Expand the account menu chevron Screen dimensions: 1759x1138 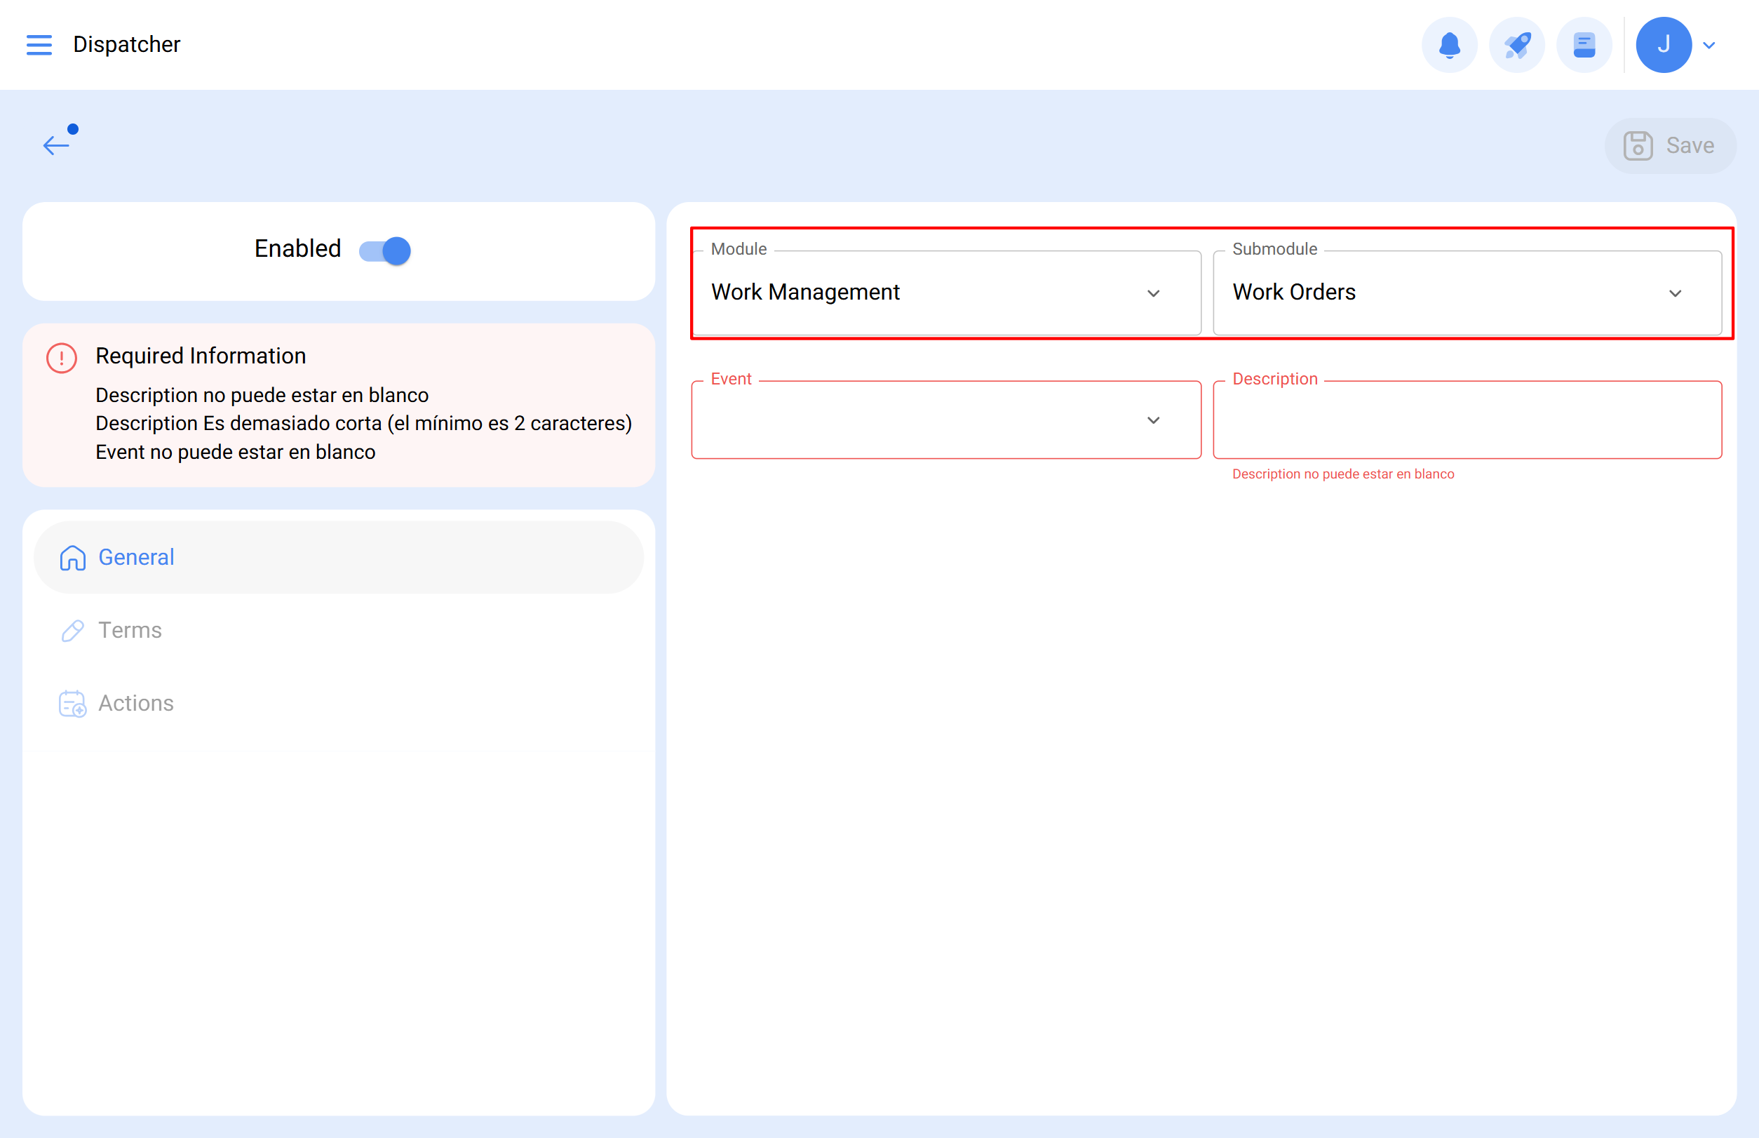click(1709, 46)
